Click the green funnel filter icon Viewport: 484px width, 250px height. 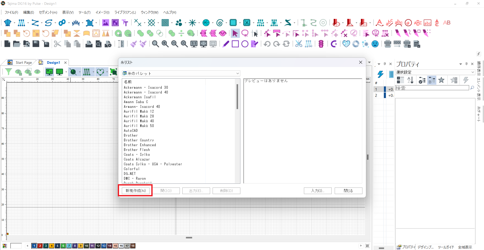[x=9, y=72]
